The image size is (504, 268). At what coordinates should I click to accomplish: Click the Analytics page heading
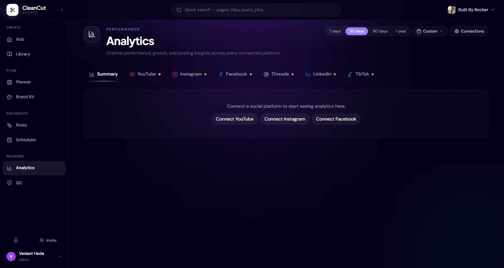(x=130, y=41)
